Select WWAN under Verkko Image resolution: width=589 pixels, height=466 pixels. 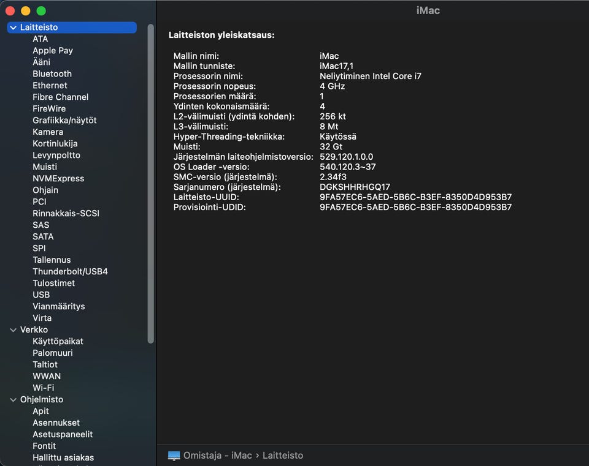[x=47, y=376]
